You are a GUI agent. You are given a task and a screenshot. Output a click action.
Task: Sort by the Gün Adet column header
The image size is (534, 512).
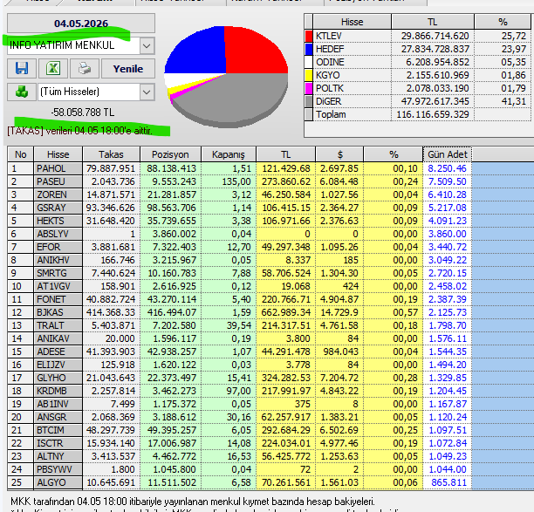click(x=448, y=154)
